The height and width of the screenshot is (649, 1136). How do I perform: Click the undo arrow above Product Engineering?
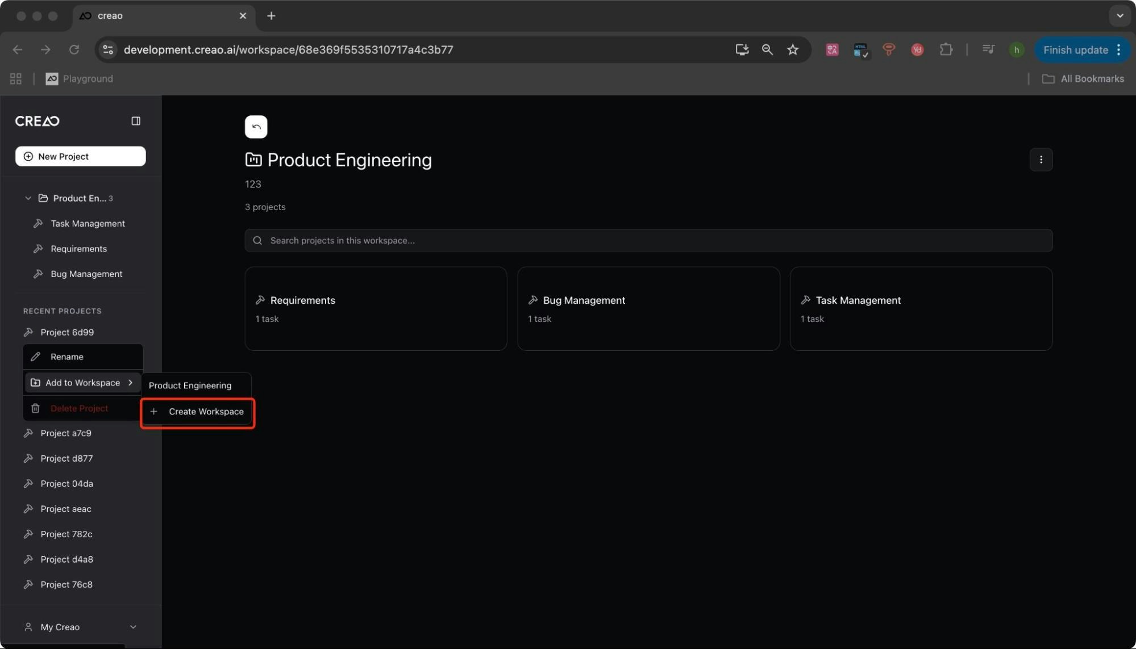(x=256, y=127)
